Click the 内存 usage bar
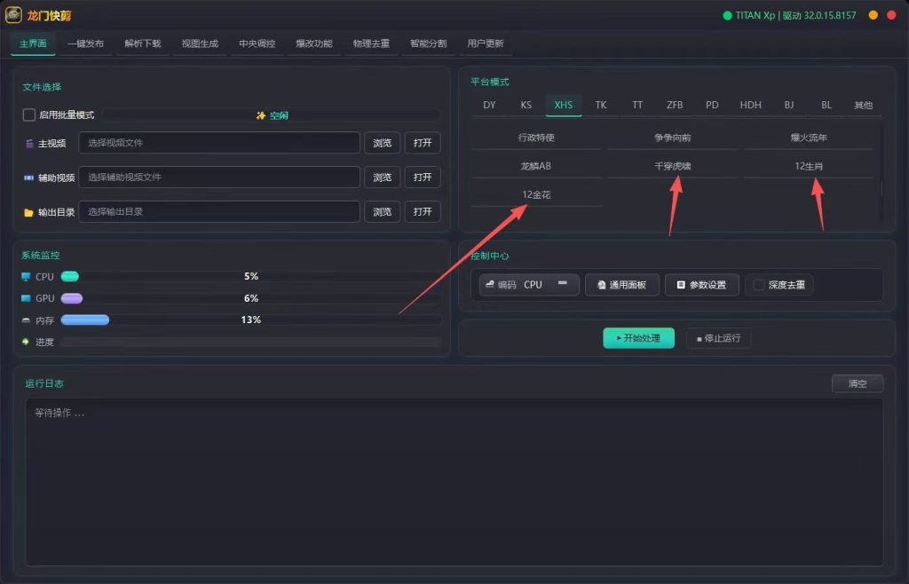This screenshot has width=909, height=584. point(251,320)
